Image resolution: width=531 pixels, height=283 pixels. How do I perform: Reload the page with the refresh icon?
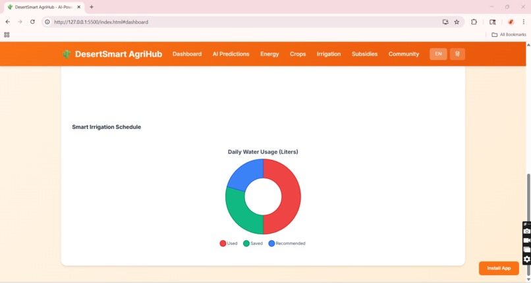click(32, 22)
